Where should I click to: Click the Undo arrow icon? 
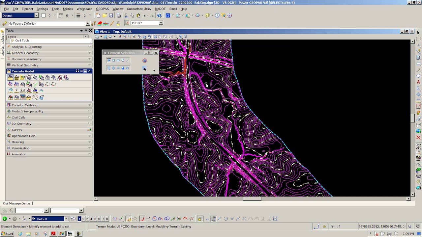pos(145,15)
